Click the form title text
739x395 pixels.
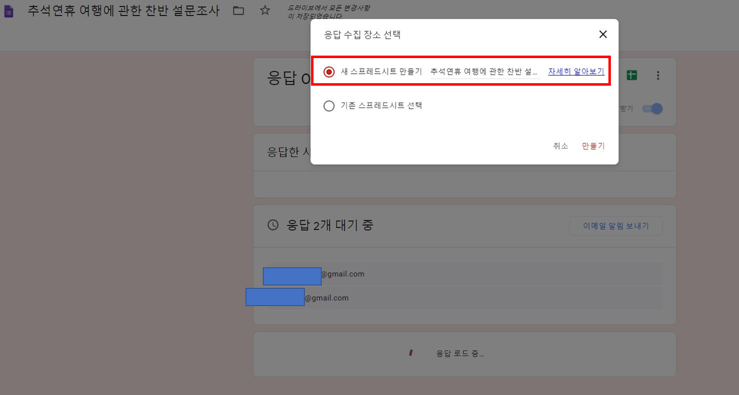[124, 11]
